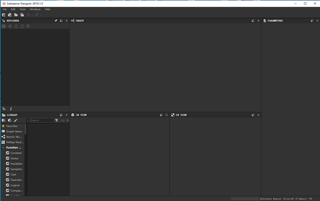Focus the Library Search field
Screen dimensions: 320x201
point(42,120)
